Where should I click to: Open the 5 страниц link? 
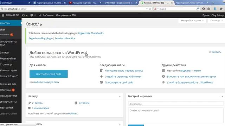(84, 103)
